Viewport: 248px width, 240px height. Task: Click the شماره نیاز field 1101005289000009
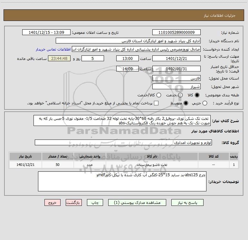176,33
